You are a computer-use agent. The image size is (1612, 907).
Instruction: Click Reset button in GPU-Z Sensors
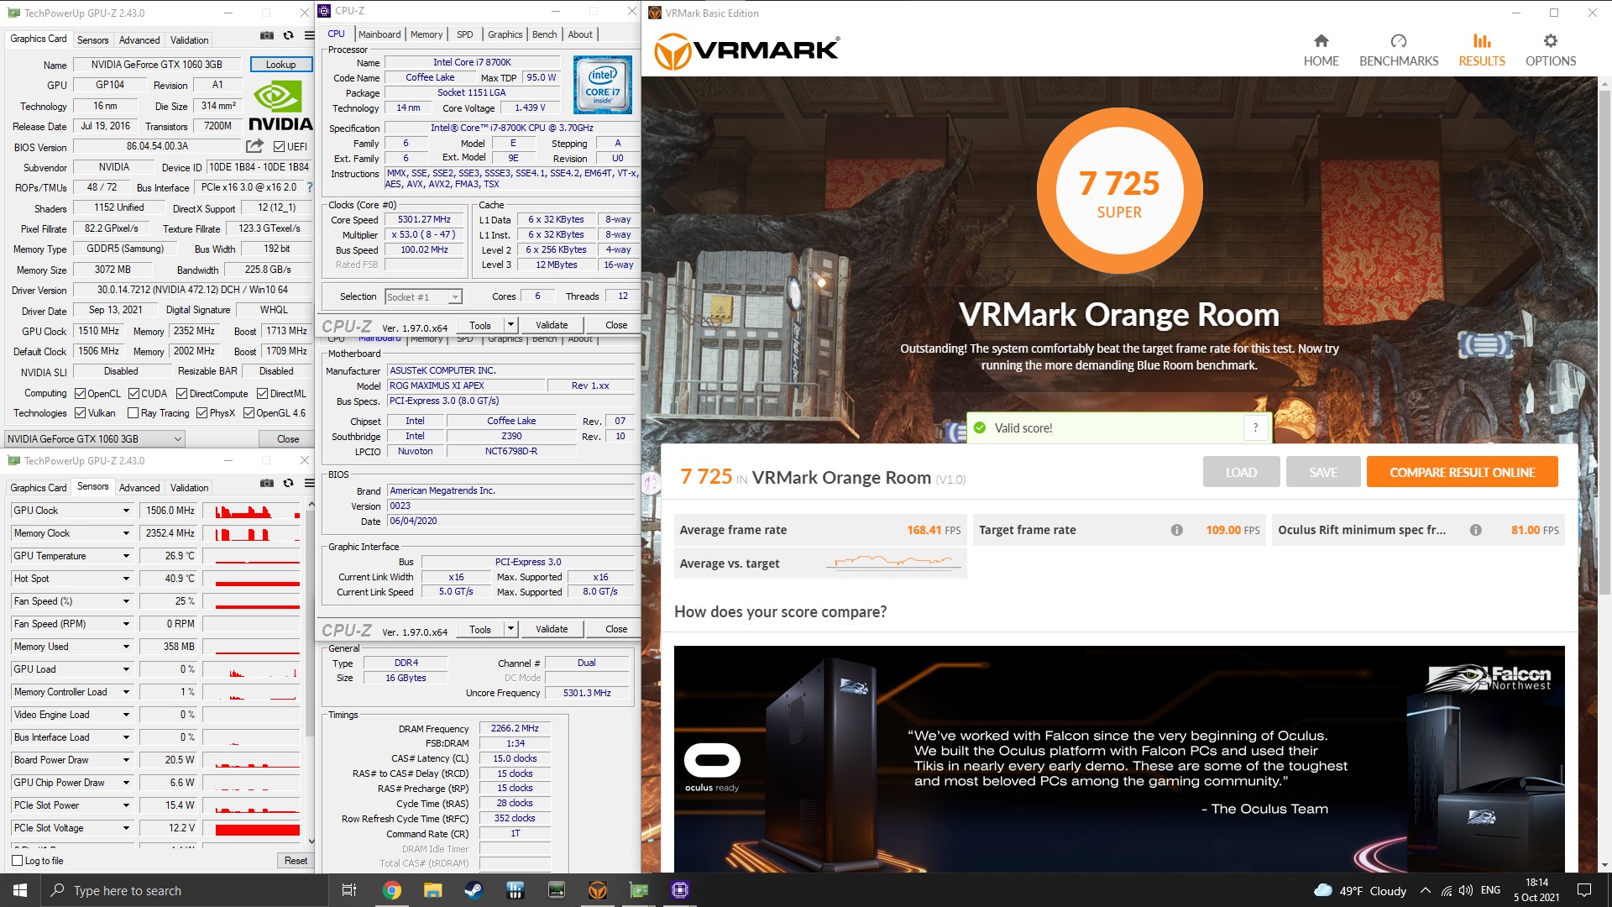[x=296, y=860]
